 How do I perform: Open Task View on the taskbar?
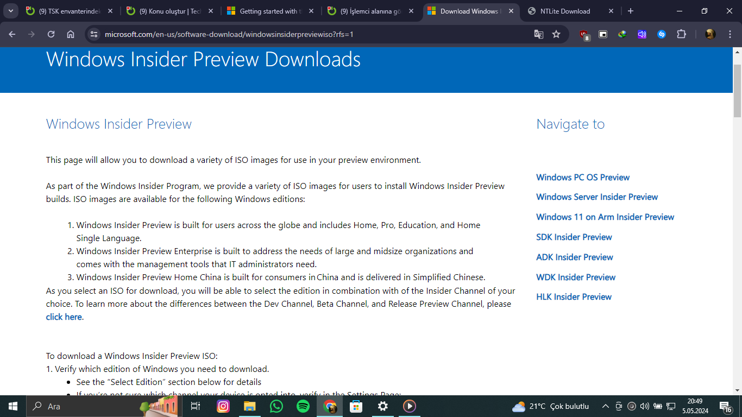point(196,406)
